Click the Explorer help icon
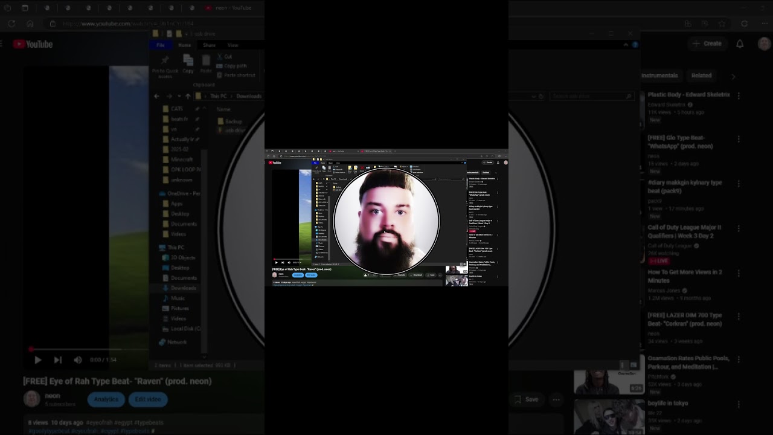773x435 pixels. tap(635, 45)
